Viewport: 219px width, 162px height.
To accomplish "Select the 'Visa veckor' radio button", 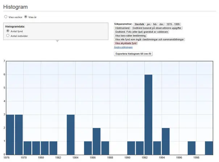I will 5,17.
